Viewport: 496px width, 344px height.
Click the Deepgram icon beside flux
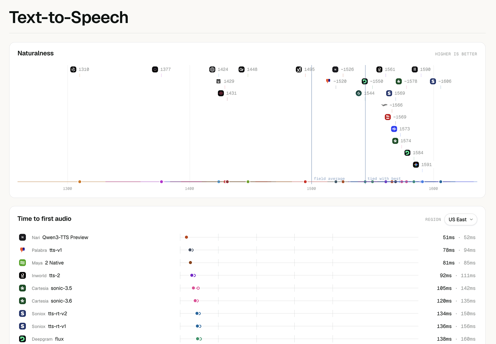[x=22, y=339]
